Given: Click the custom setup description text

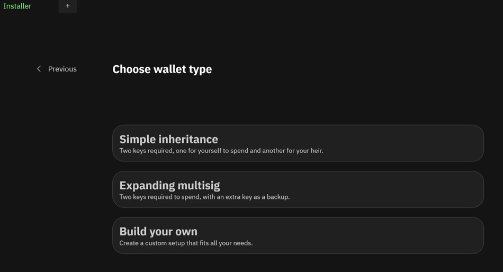Looking at the screenshot, I should [x=186, y=243].
